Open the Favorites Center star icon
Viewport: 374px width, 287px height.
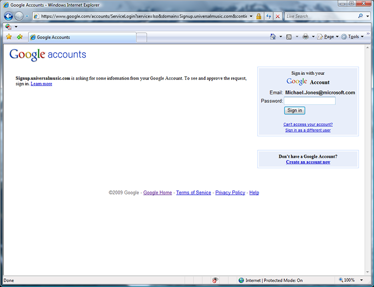tap(9, 37)
